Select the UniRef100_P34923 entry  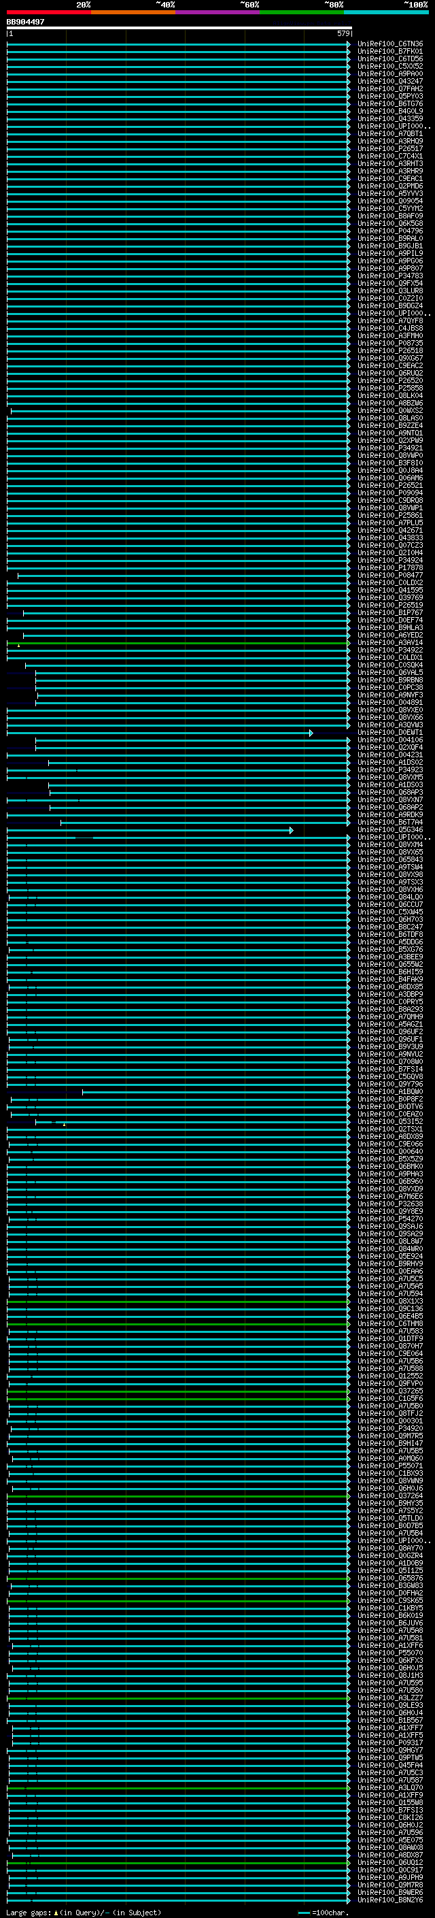(390, 770)
